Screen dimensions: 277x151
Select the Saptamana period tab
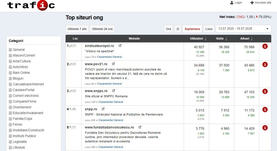[x=192, y=29]
